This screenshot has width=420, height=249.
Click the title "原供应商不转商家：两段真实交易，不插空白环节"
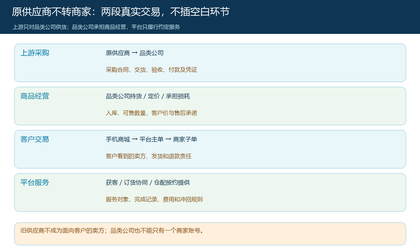121,12
